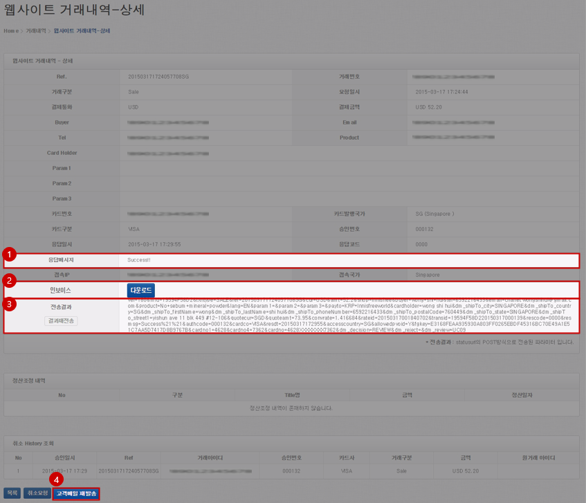
Task: Select the 전송결과 parameter string text
Action: (x=349, y=315)
